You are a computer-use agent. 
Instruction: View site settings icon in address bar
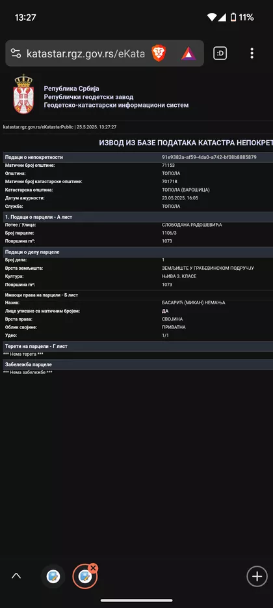[16, 53]
